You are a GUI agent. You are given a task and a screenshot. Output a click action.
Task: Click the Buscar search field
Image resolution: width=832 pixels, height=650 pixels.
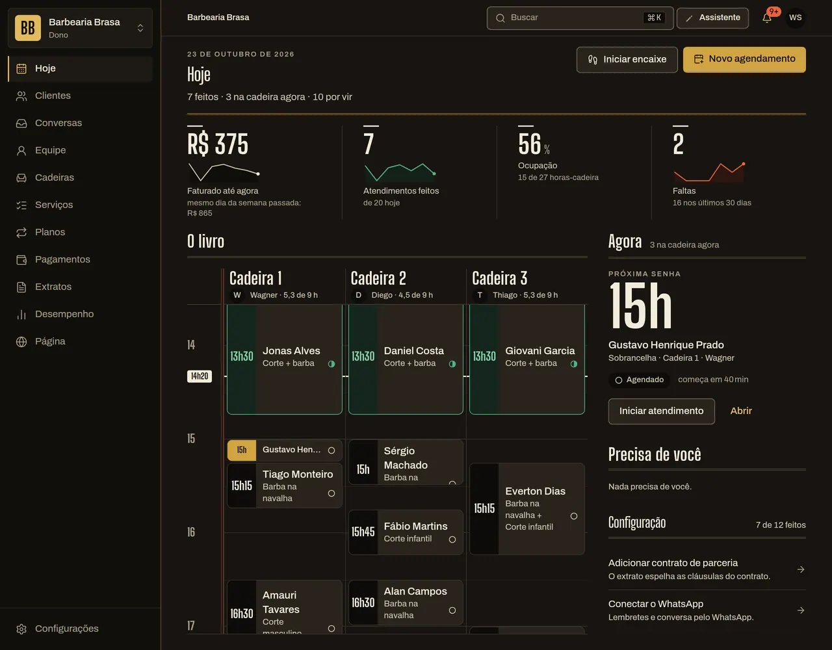[x=580, y=18]
